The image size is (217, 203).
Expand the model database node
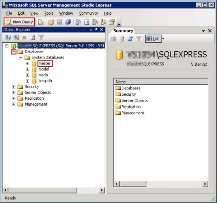coord(27,69)
